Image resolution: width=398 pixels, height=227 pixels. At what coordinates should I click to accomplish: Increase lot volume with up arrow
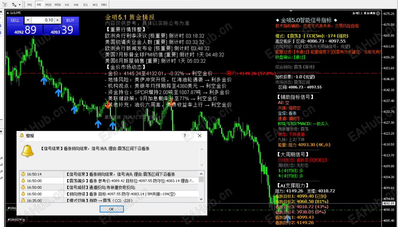[58, 20]
